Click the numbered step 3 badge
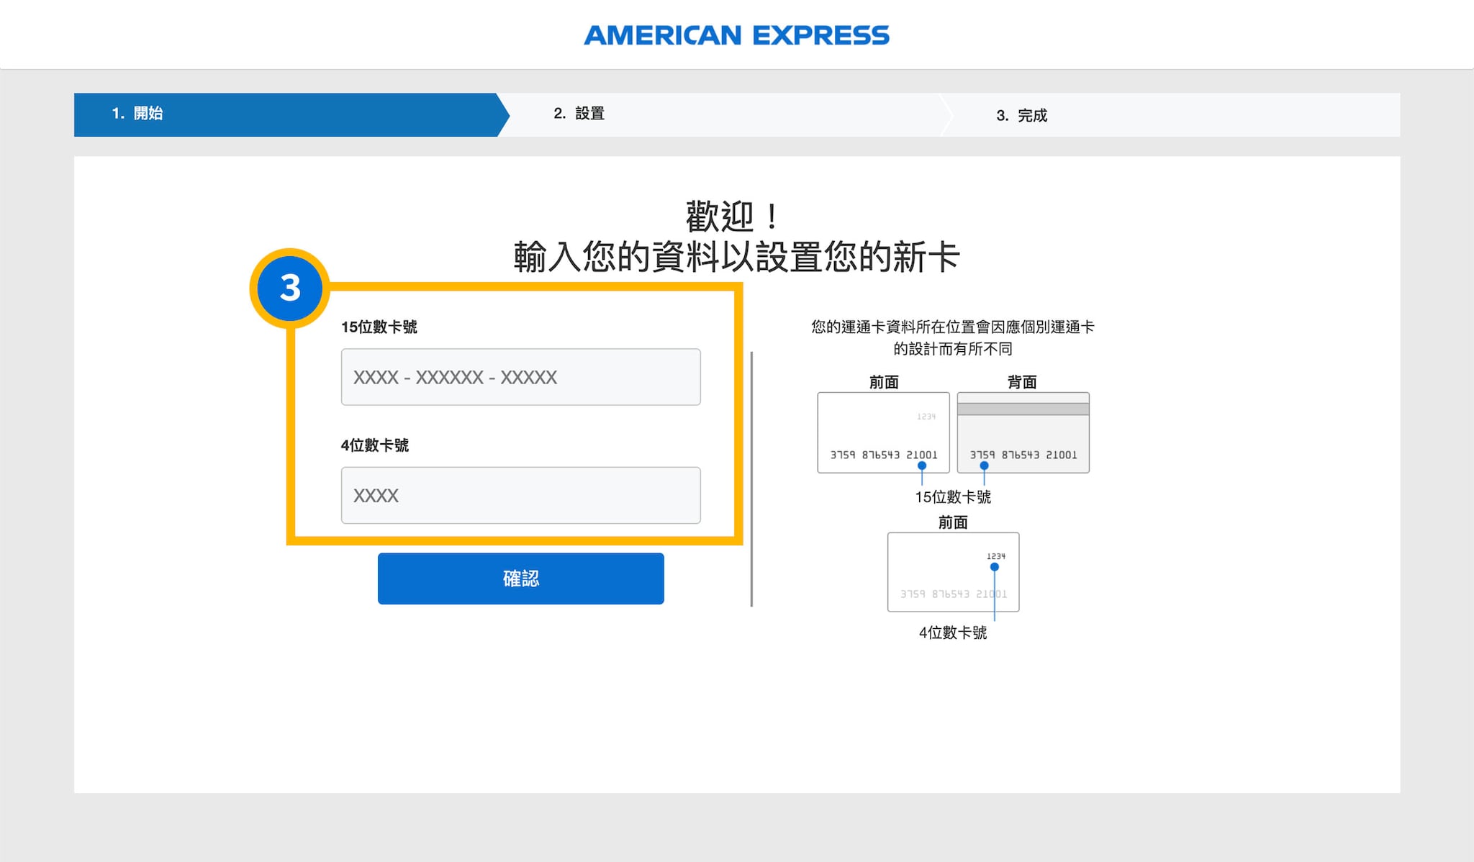This screenshot has height=862, width=1474. [290, 288]
